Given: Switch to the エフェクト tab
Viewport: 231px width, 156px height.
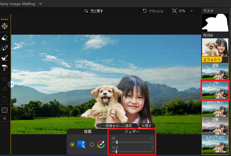Looking at the screenshot, I should [x=211, y=59].
